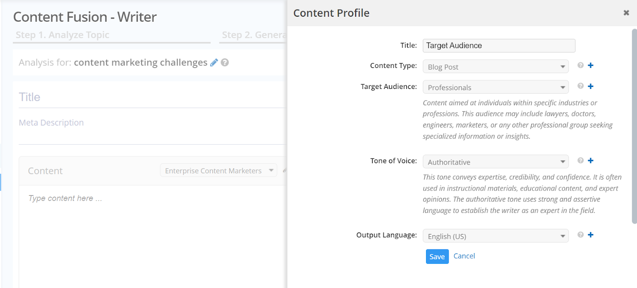Cancel content profile editing
This screenshot has height=288, width=637.
coord(464,256)
